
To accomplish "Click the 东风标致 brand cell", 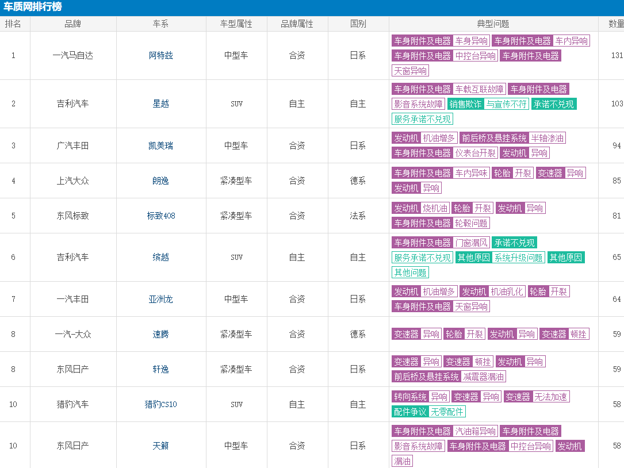I will pyautogui.click(x=73, y=216).
